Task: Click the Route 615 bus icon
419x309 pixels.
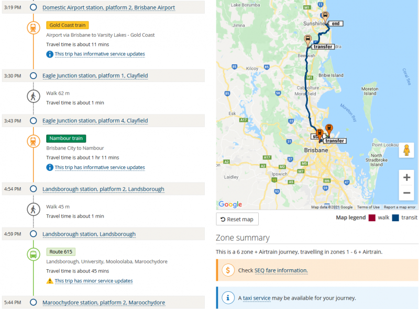Action: (34, 255)
